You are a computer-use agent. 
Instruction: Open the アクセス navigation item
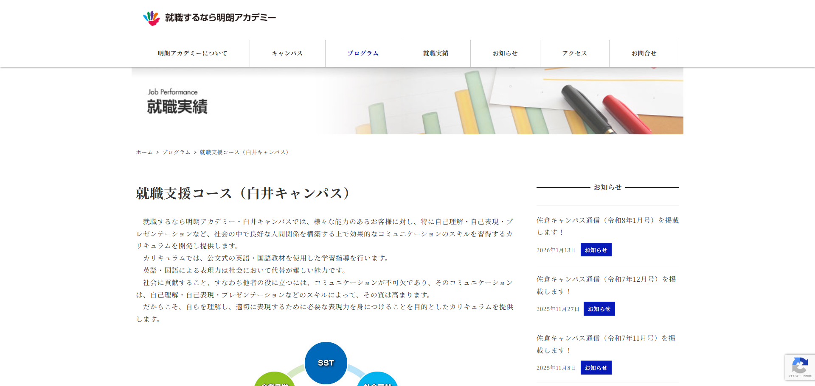[574, 53]
